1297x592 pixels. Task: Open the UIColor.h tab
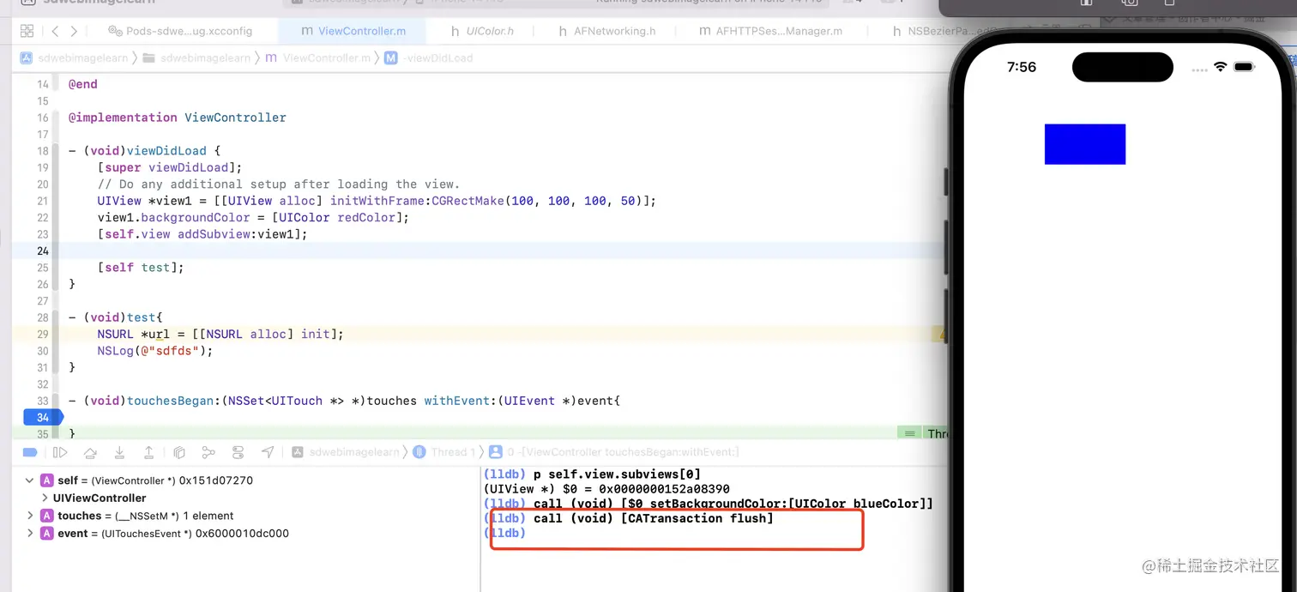[x=482, y=31]
